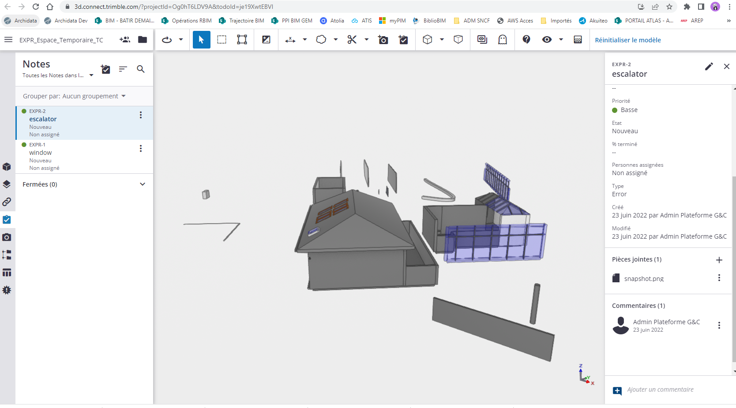The height and width of the screenshot is (408, 736).
Task: Open the Grouper par dropdown
Action: coord(74,96)
